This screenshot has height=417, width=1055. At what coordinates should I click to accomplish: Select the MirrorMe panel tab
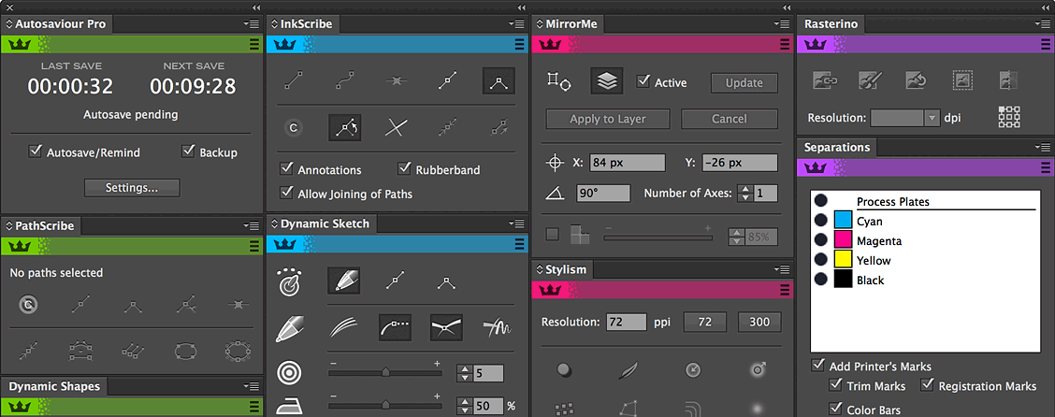(569, 24)
